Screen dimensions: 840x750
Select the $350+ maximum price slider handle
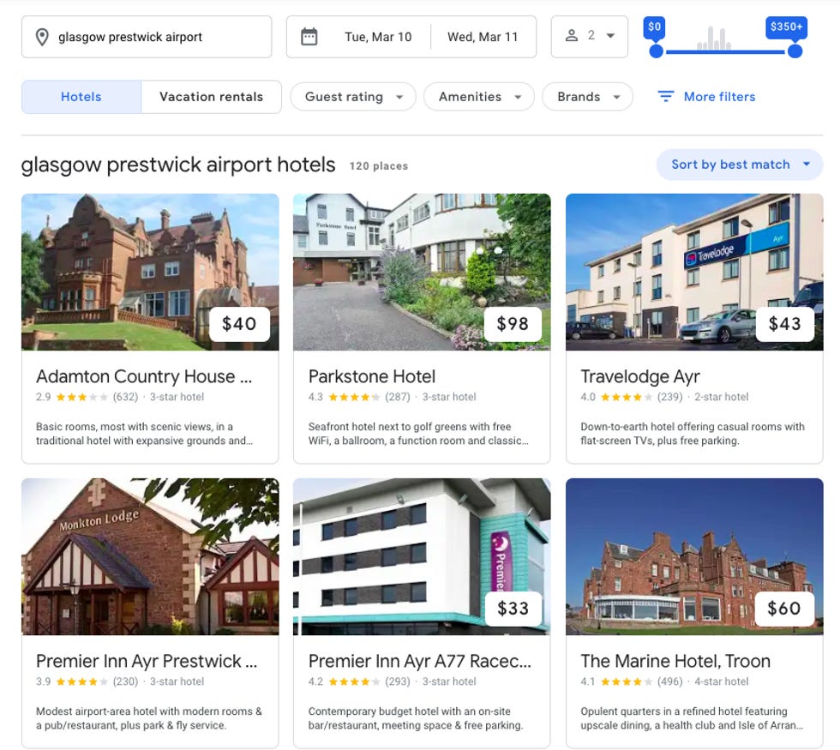795,51
